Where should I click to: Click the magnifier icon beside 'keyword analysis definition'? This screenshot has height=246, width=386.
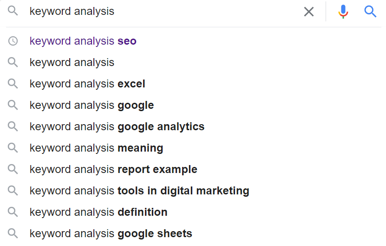click(13, 212)
